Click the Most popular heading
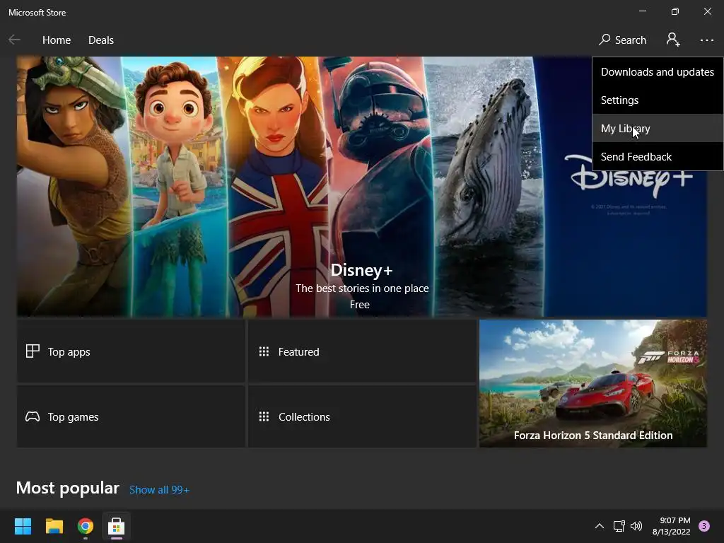Viewport: 724px width, 543px height. pyautogui.click(x=67, y=488)
